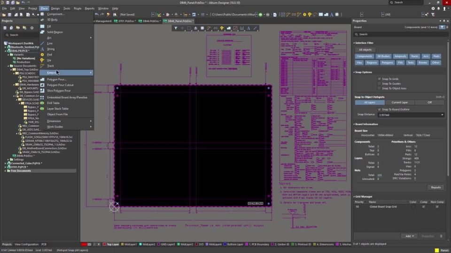The width and height of the screenshot is (451, 253).
Task: Click the user account icon
Action: [x=444, y=8]
